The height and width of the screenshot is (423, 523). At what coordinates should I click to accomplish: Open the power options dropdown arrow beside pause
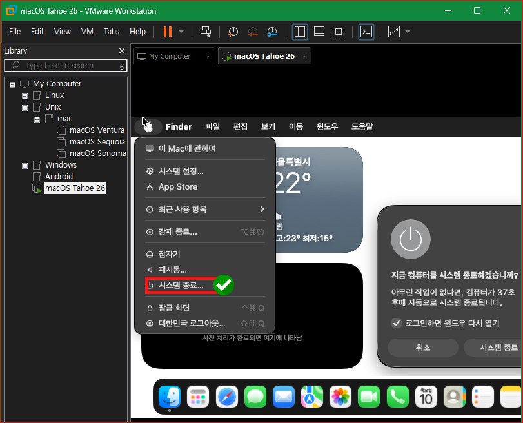pyautogui.click(x=181, y=32)
